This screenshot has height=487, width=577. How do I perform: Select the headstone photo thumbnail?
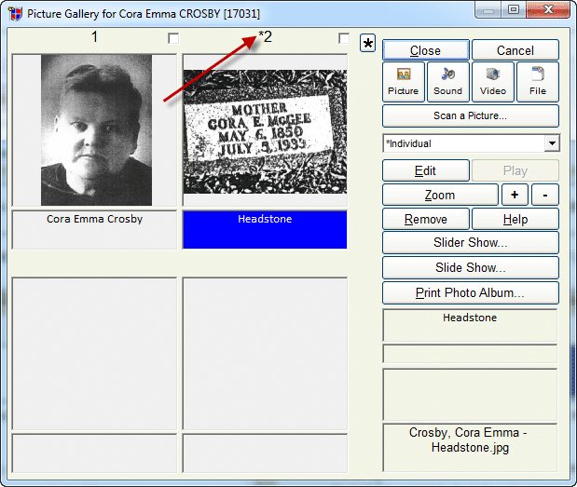pos(265,130)
